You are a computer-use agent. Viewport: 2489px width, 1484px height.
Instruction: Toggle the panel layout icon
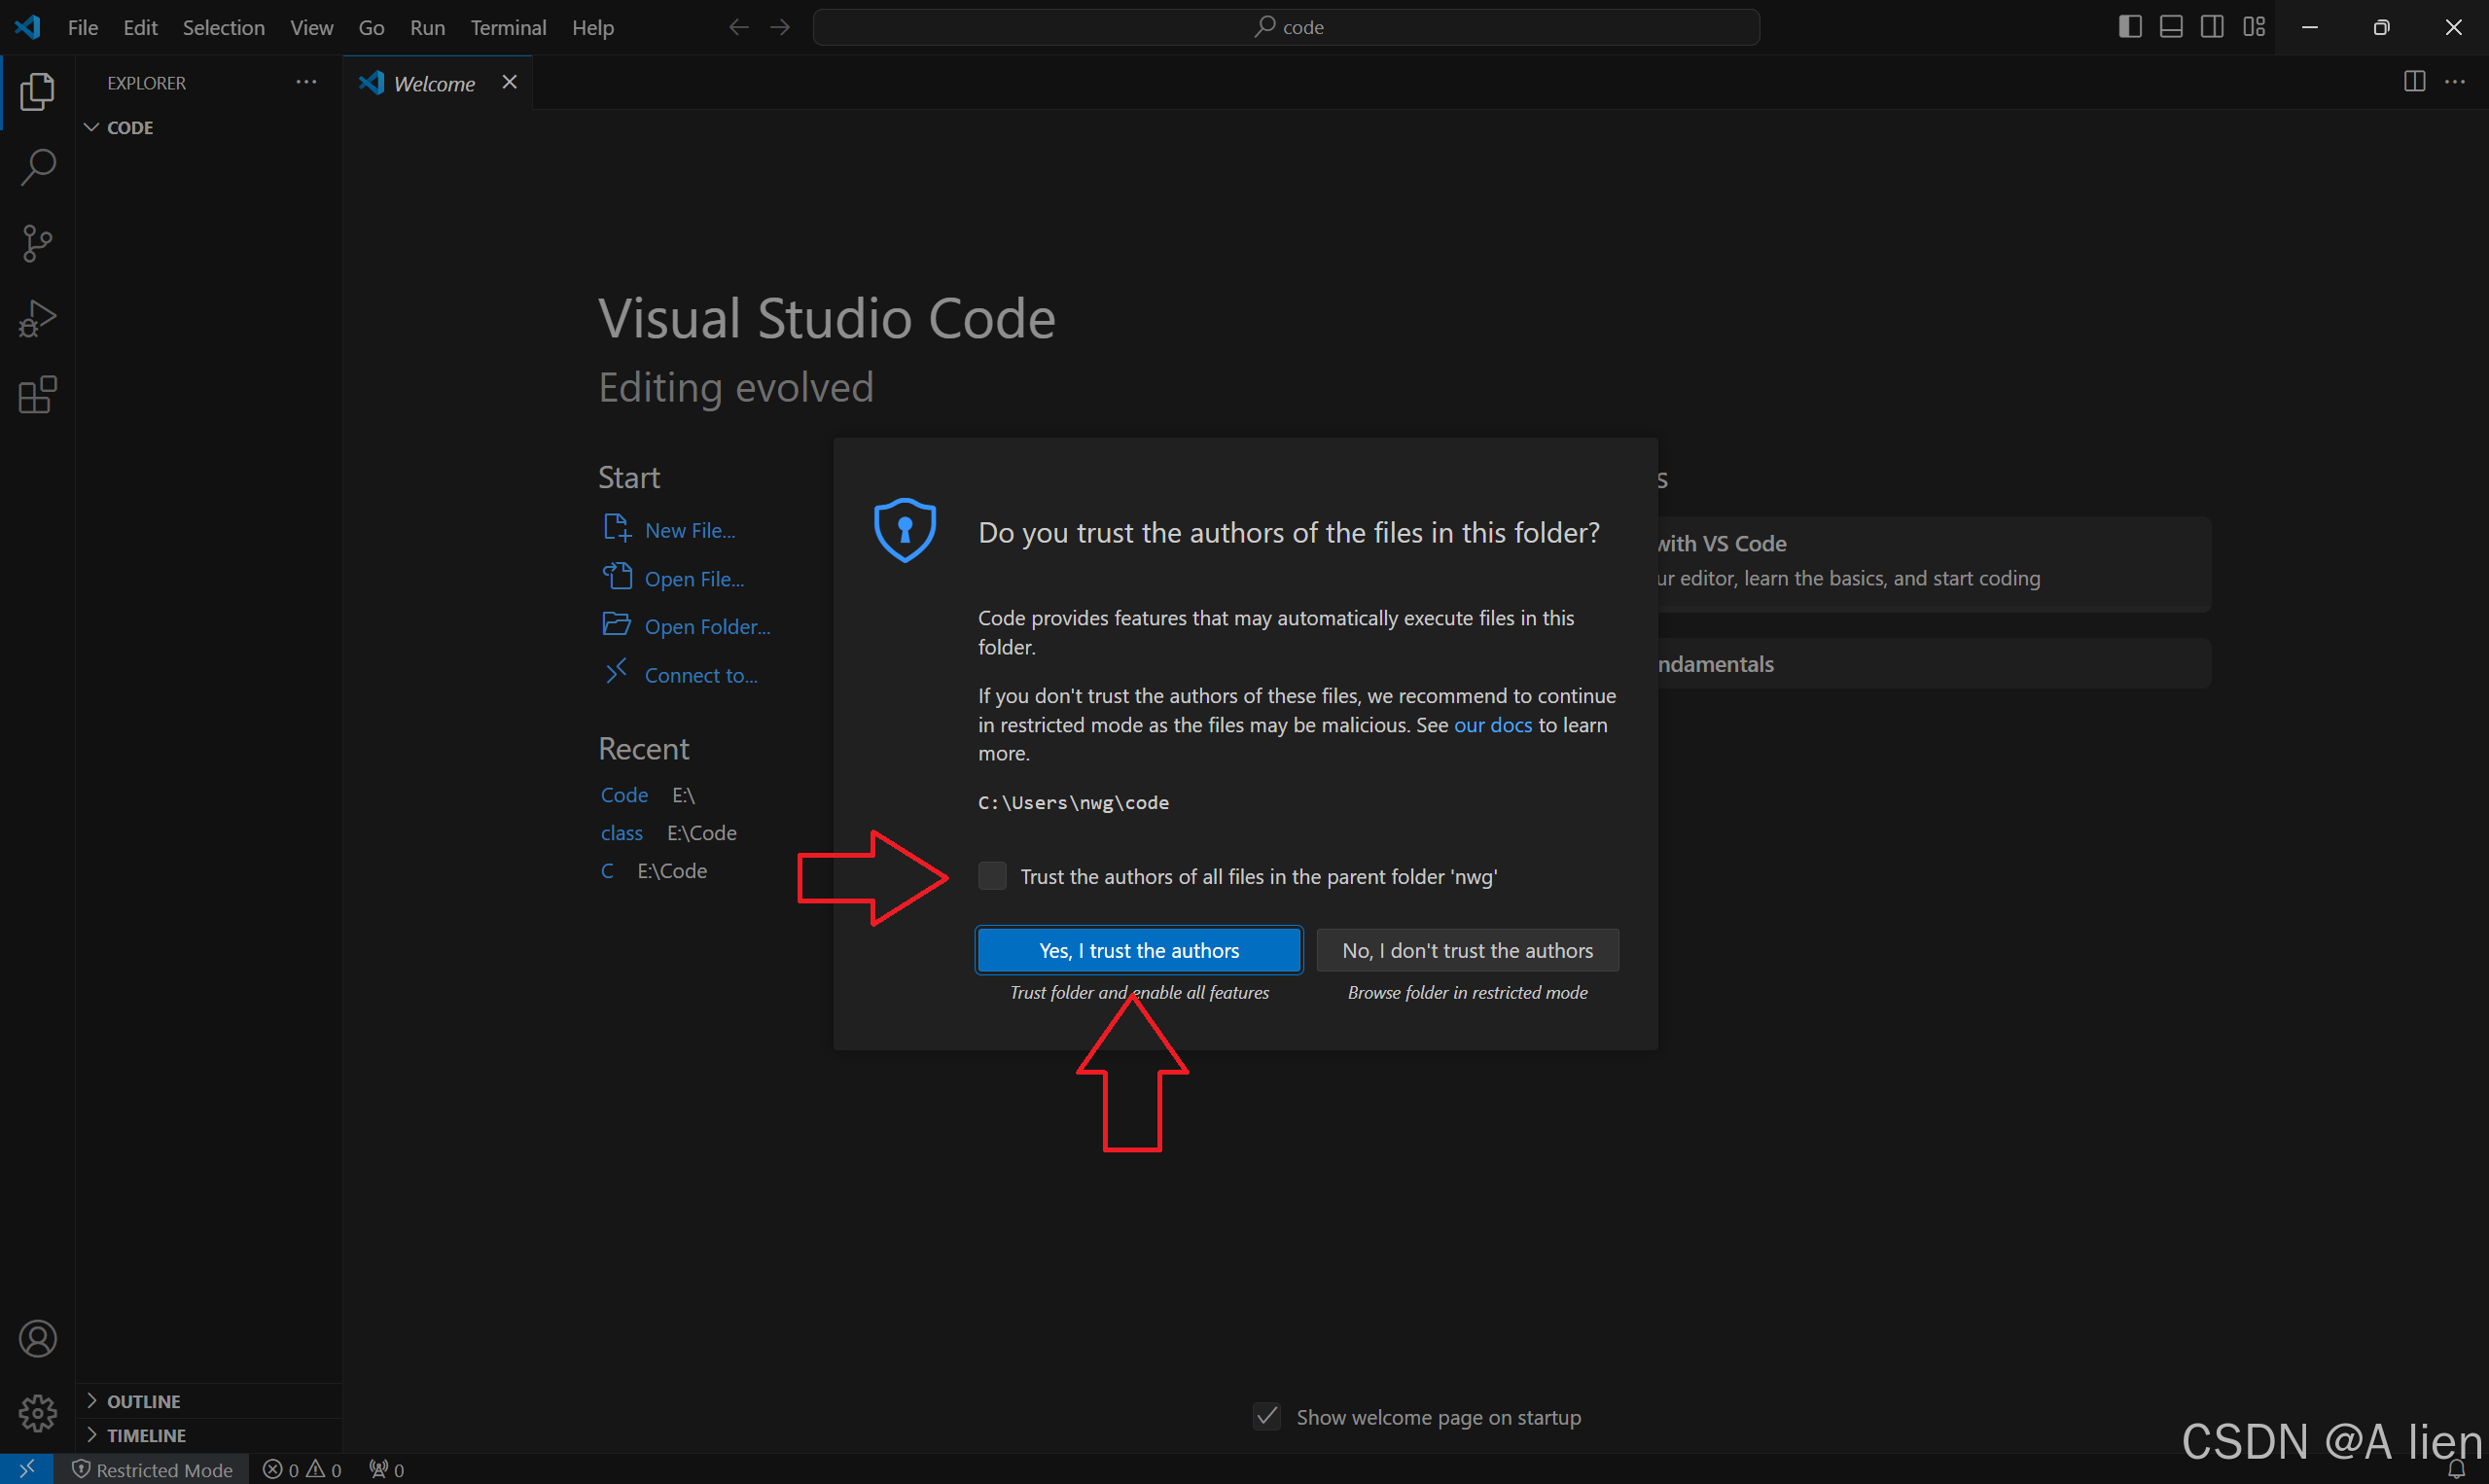(x=2170, y=27)
